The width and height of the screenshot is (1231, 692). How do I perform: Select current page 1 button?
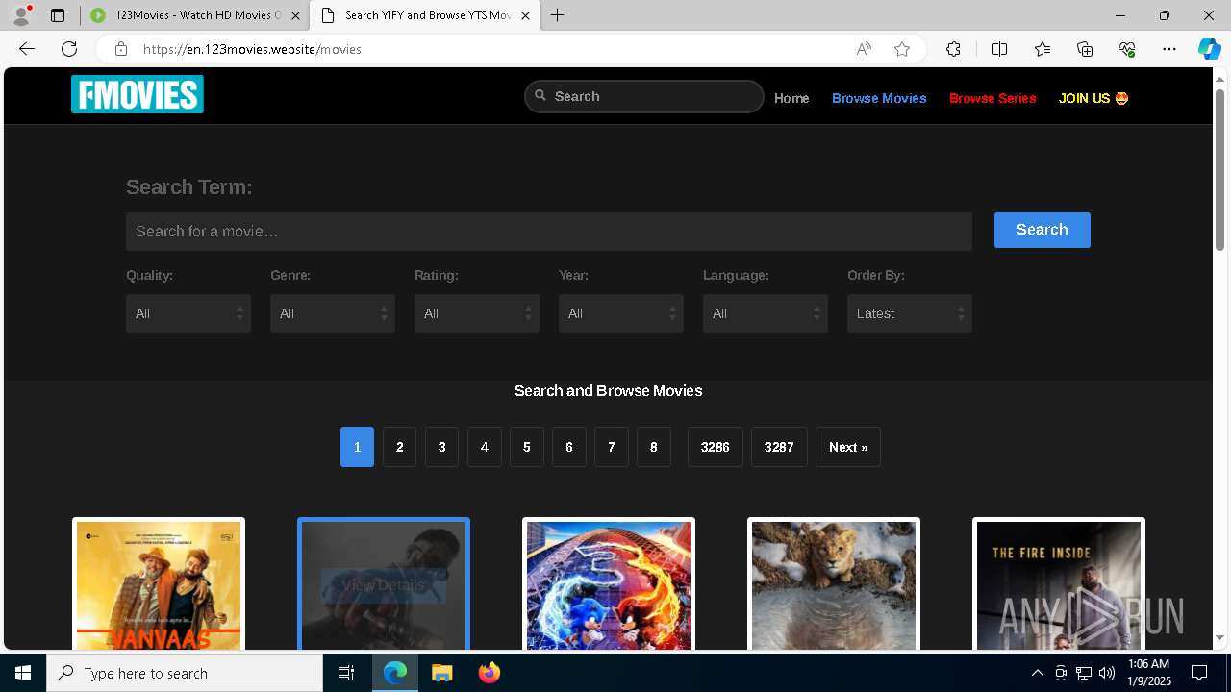(357, 447)
